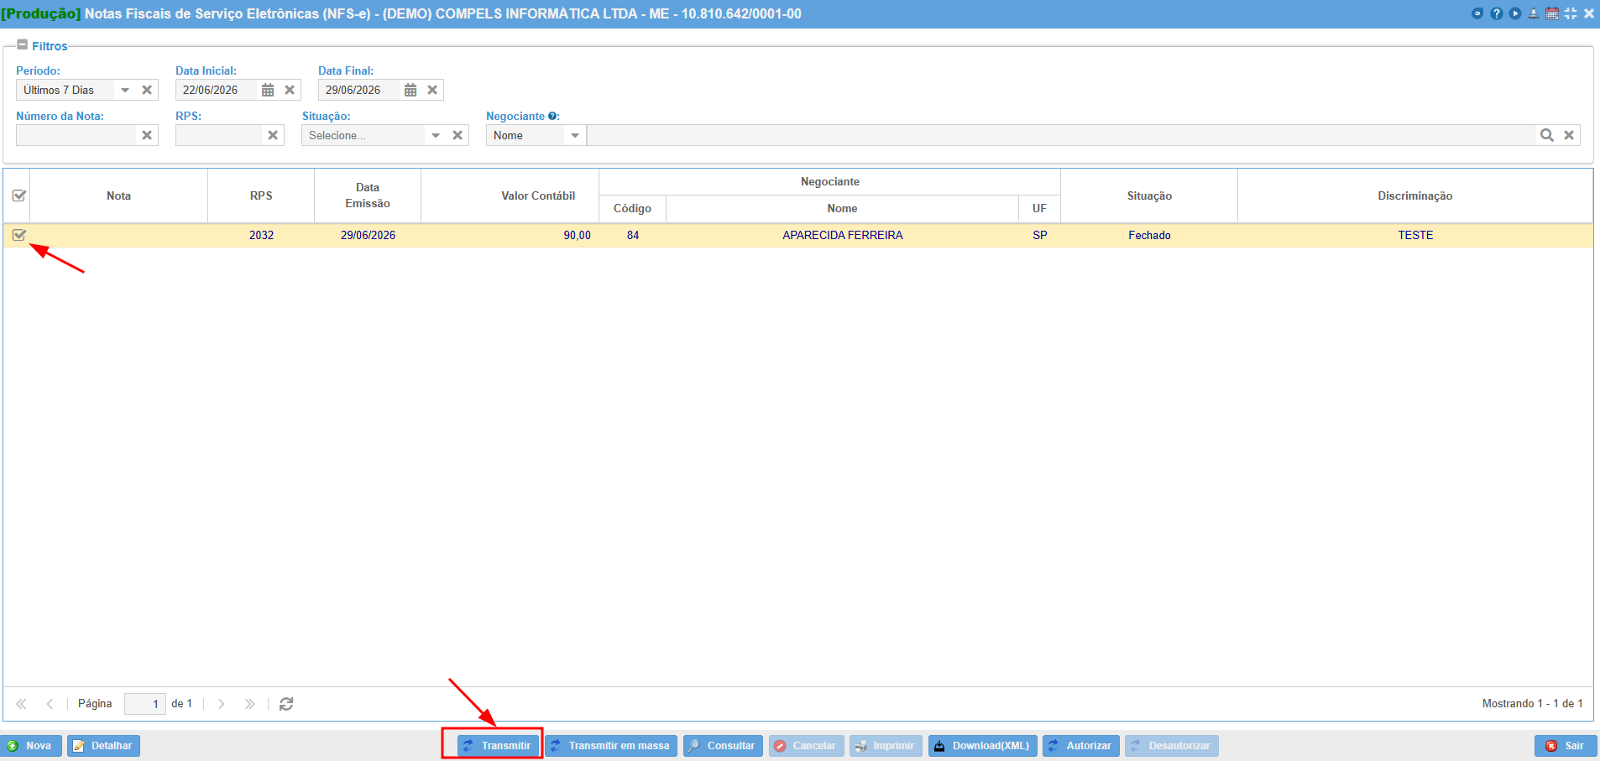Click the Nova button
The height and width of the screenshot is (761, 1600).
31,746
